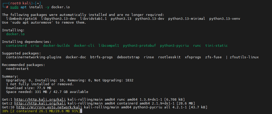Viewport: 272px width, 114px height.
Task: Click the green runc dependency name
Action: [197, 46]
